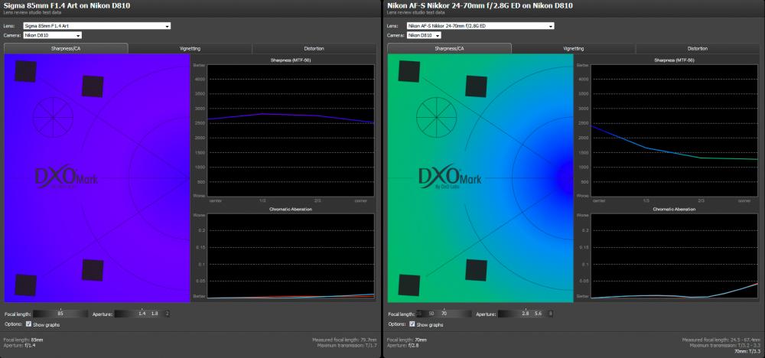The width and height of the screenshot is (765, 358).
Task: Open the Sigma 85mm F1.4 Art lens dropdown
Action: 97,26
